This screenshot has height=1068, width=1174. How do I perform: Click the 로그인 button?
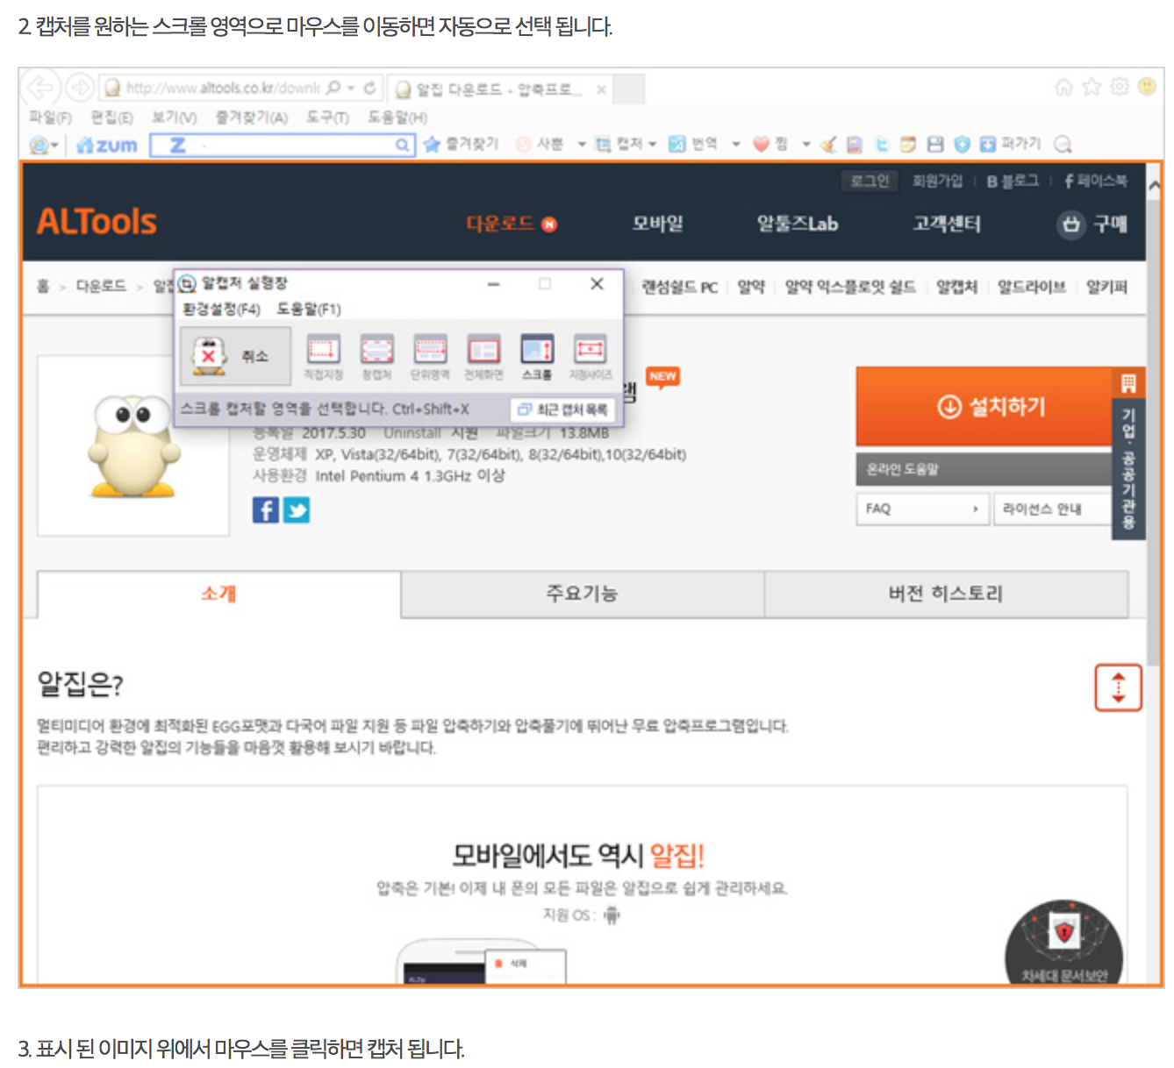(x=870, y=181)
